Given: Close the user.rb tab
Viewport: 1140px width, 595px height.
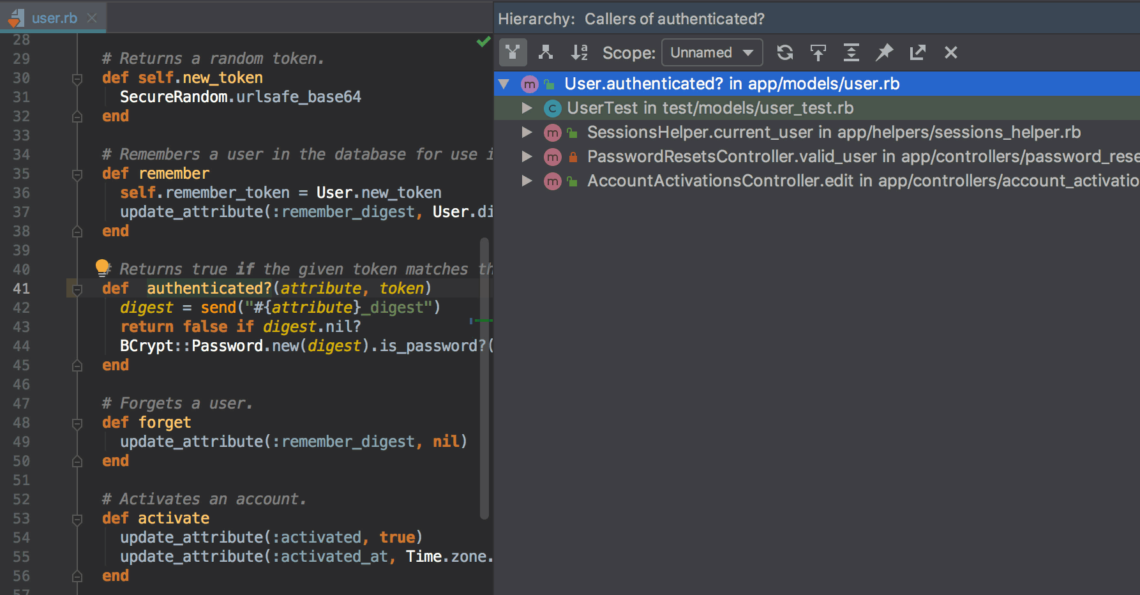Looking at the screenshot, I should (x=92, y=18).
